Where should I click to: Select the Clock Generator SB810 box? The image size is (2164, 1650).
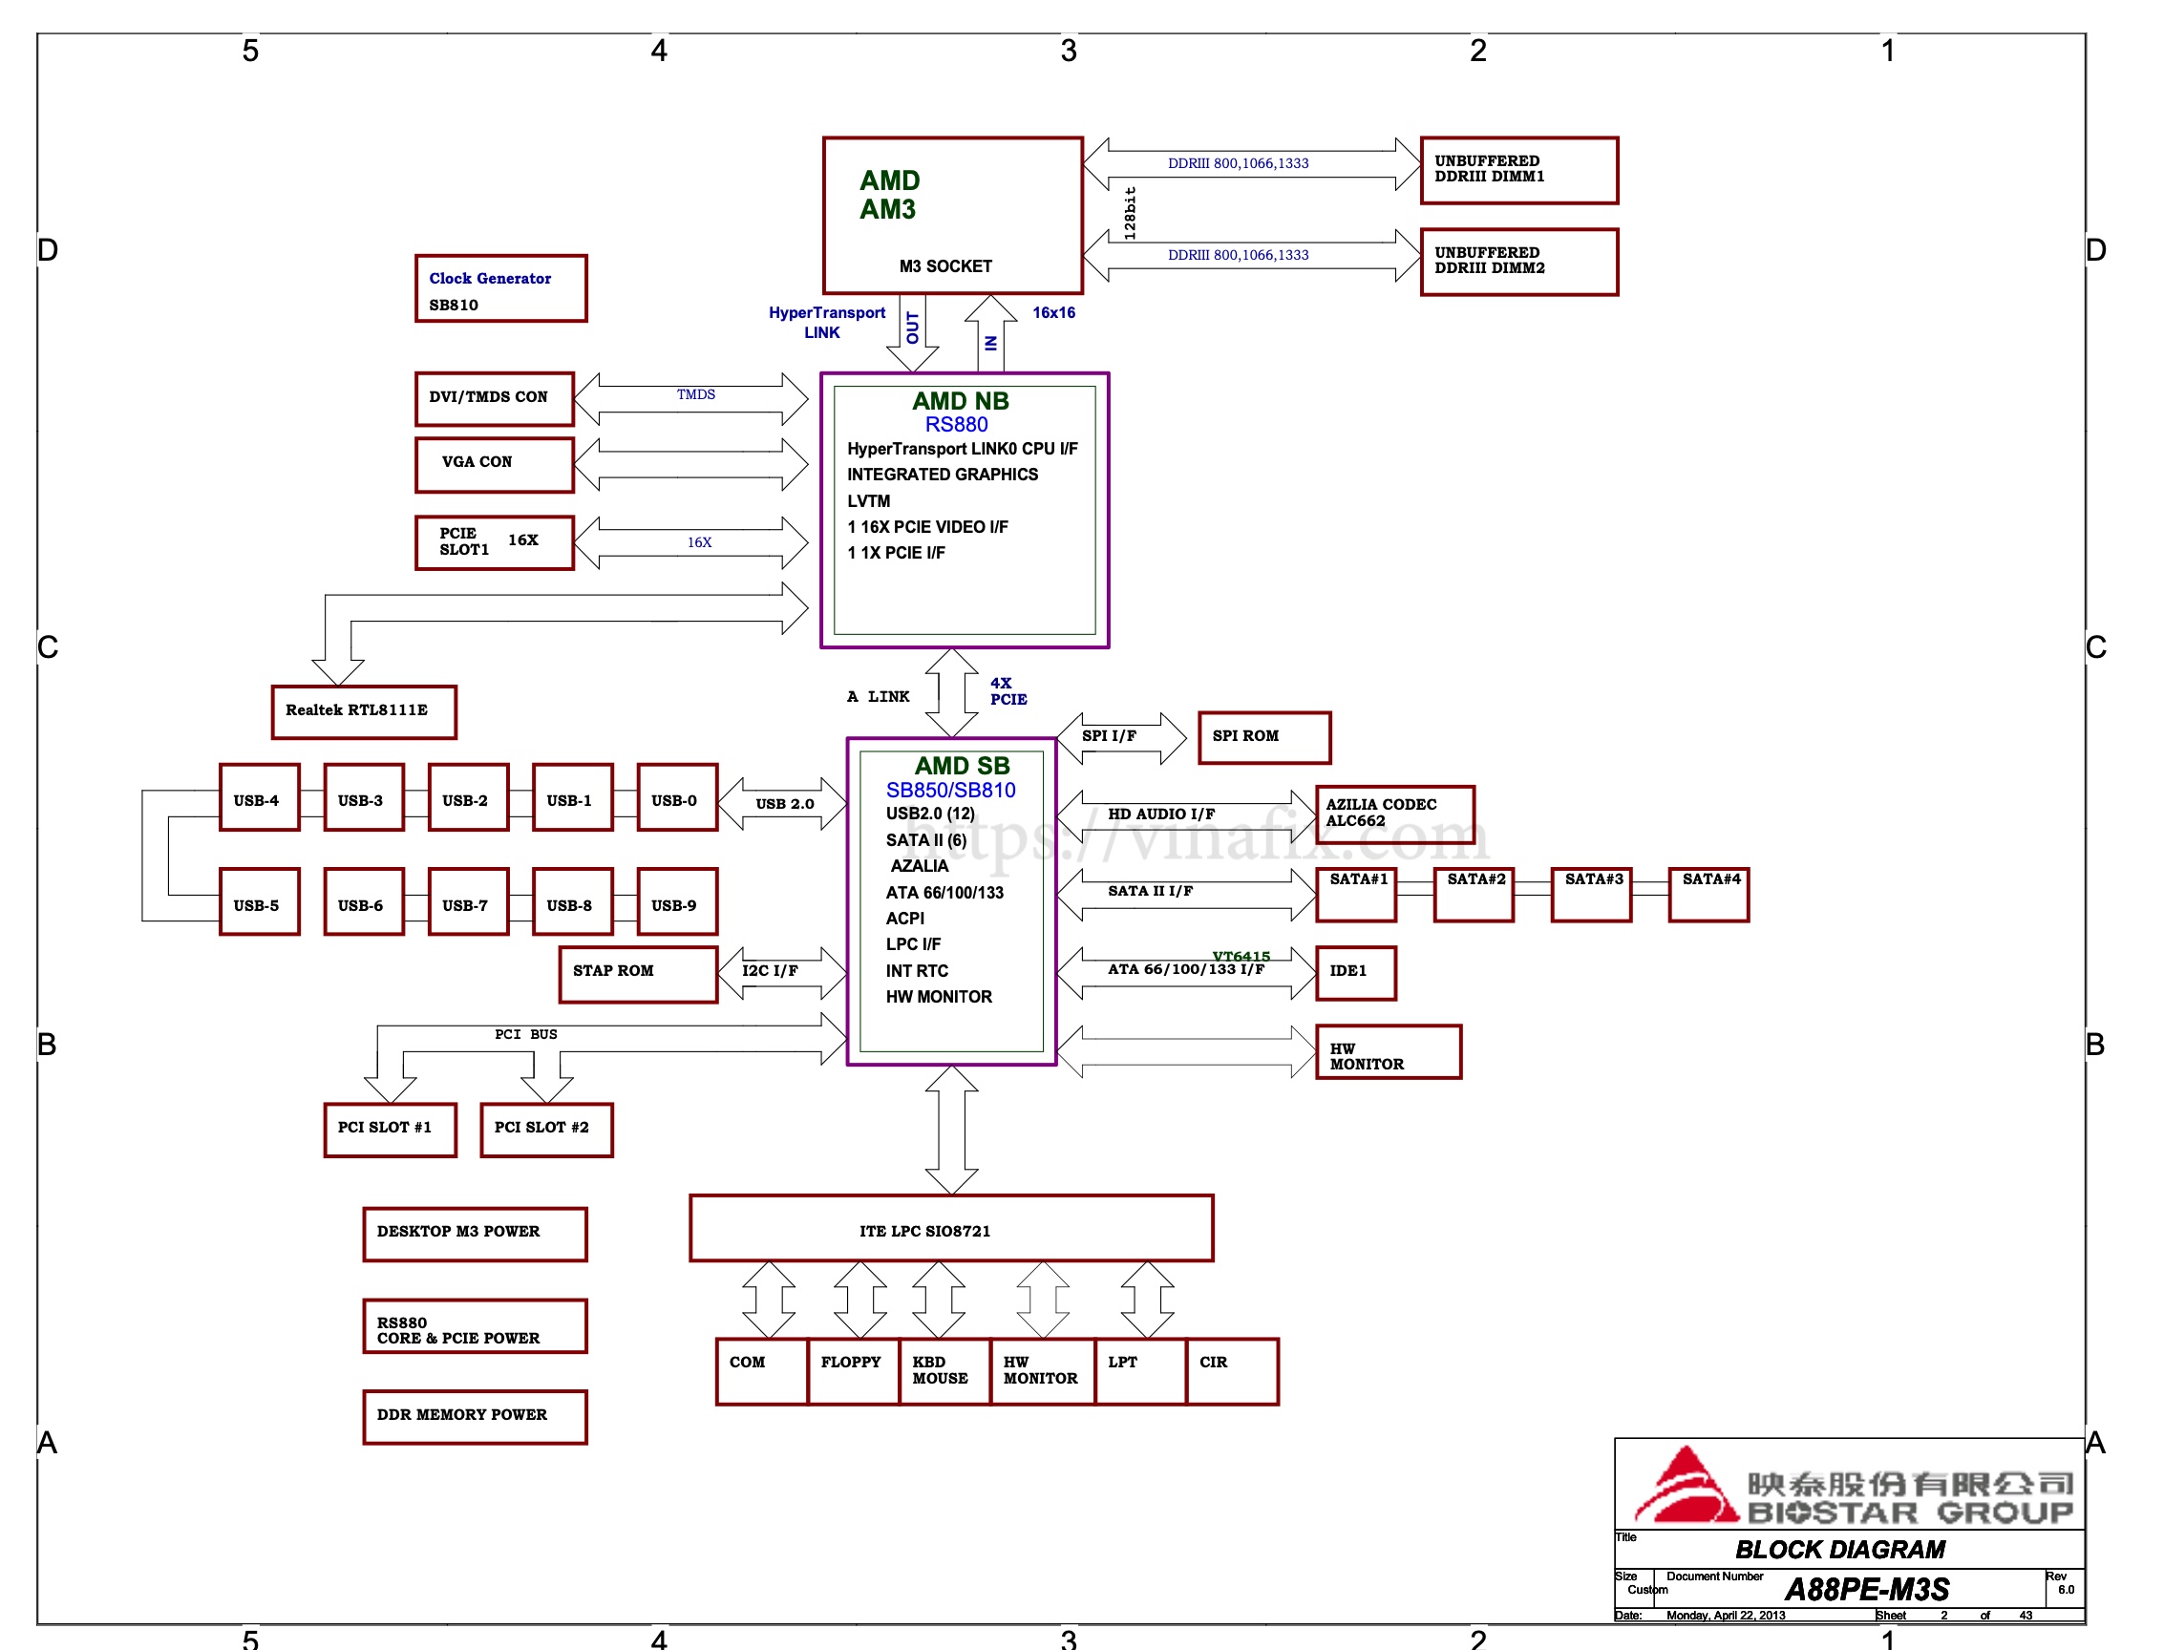501,287
